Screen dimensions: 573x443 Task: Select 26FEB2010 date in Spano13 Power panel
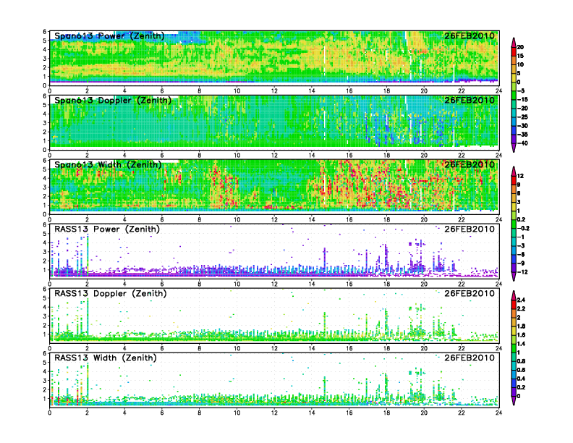tap(470, 35)
